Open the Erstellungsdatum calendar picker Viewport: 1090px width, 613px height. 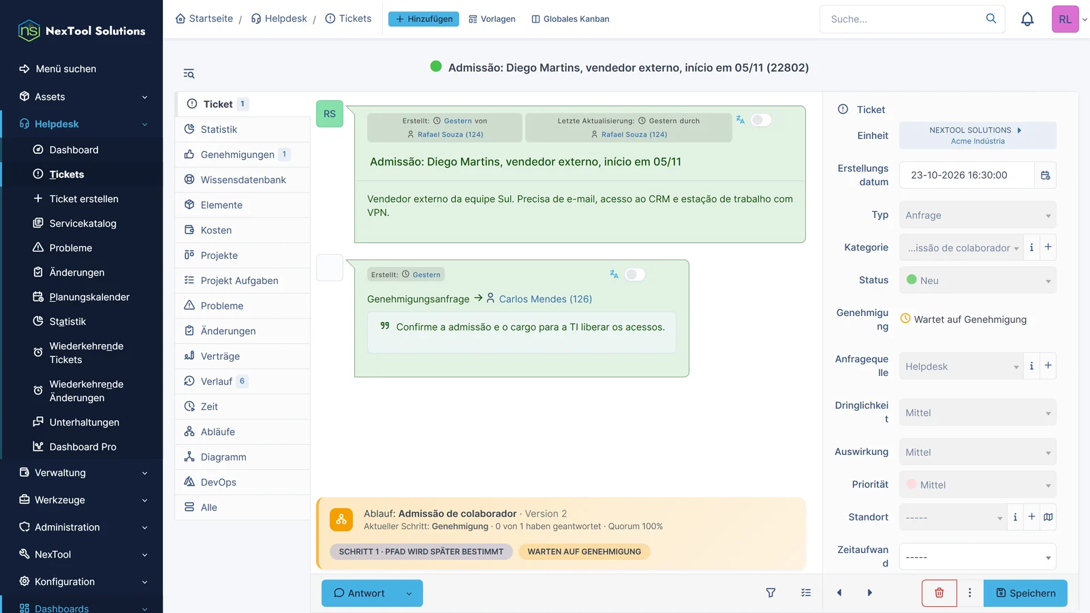pos(1046,175)
